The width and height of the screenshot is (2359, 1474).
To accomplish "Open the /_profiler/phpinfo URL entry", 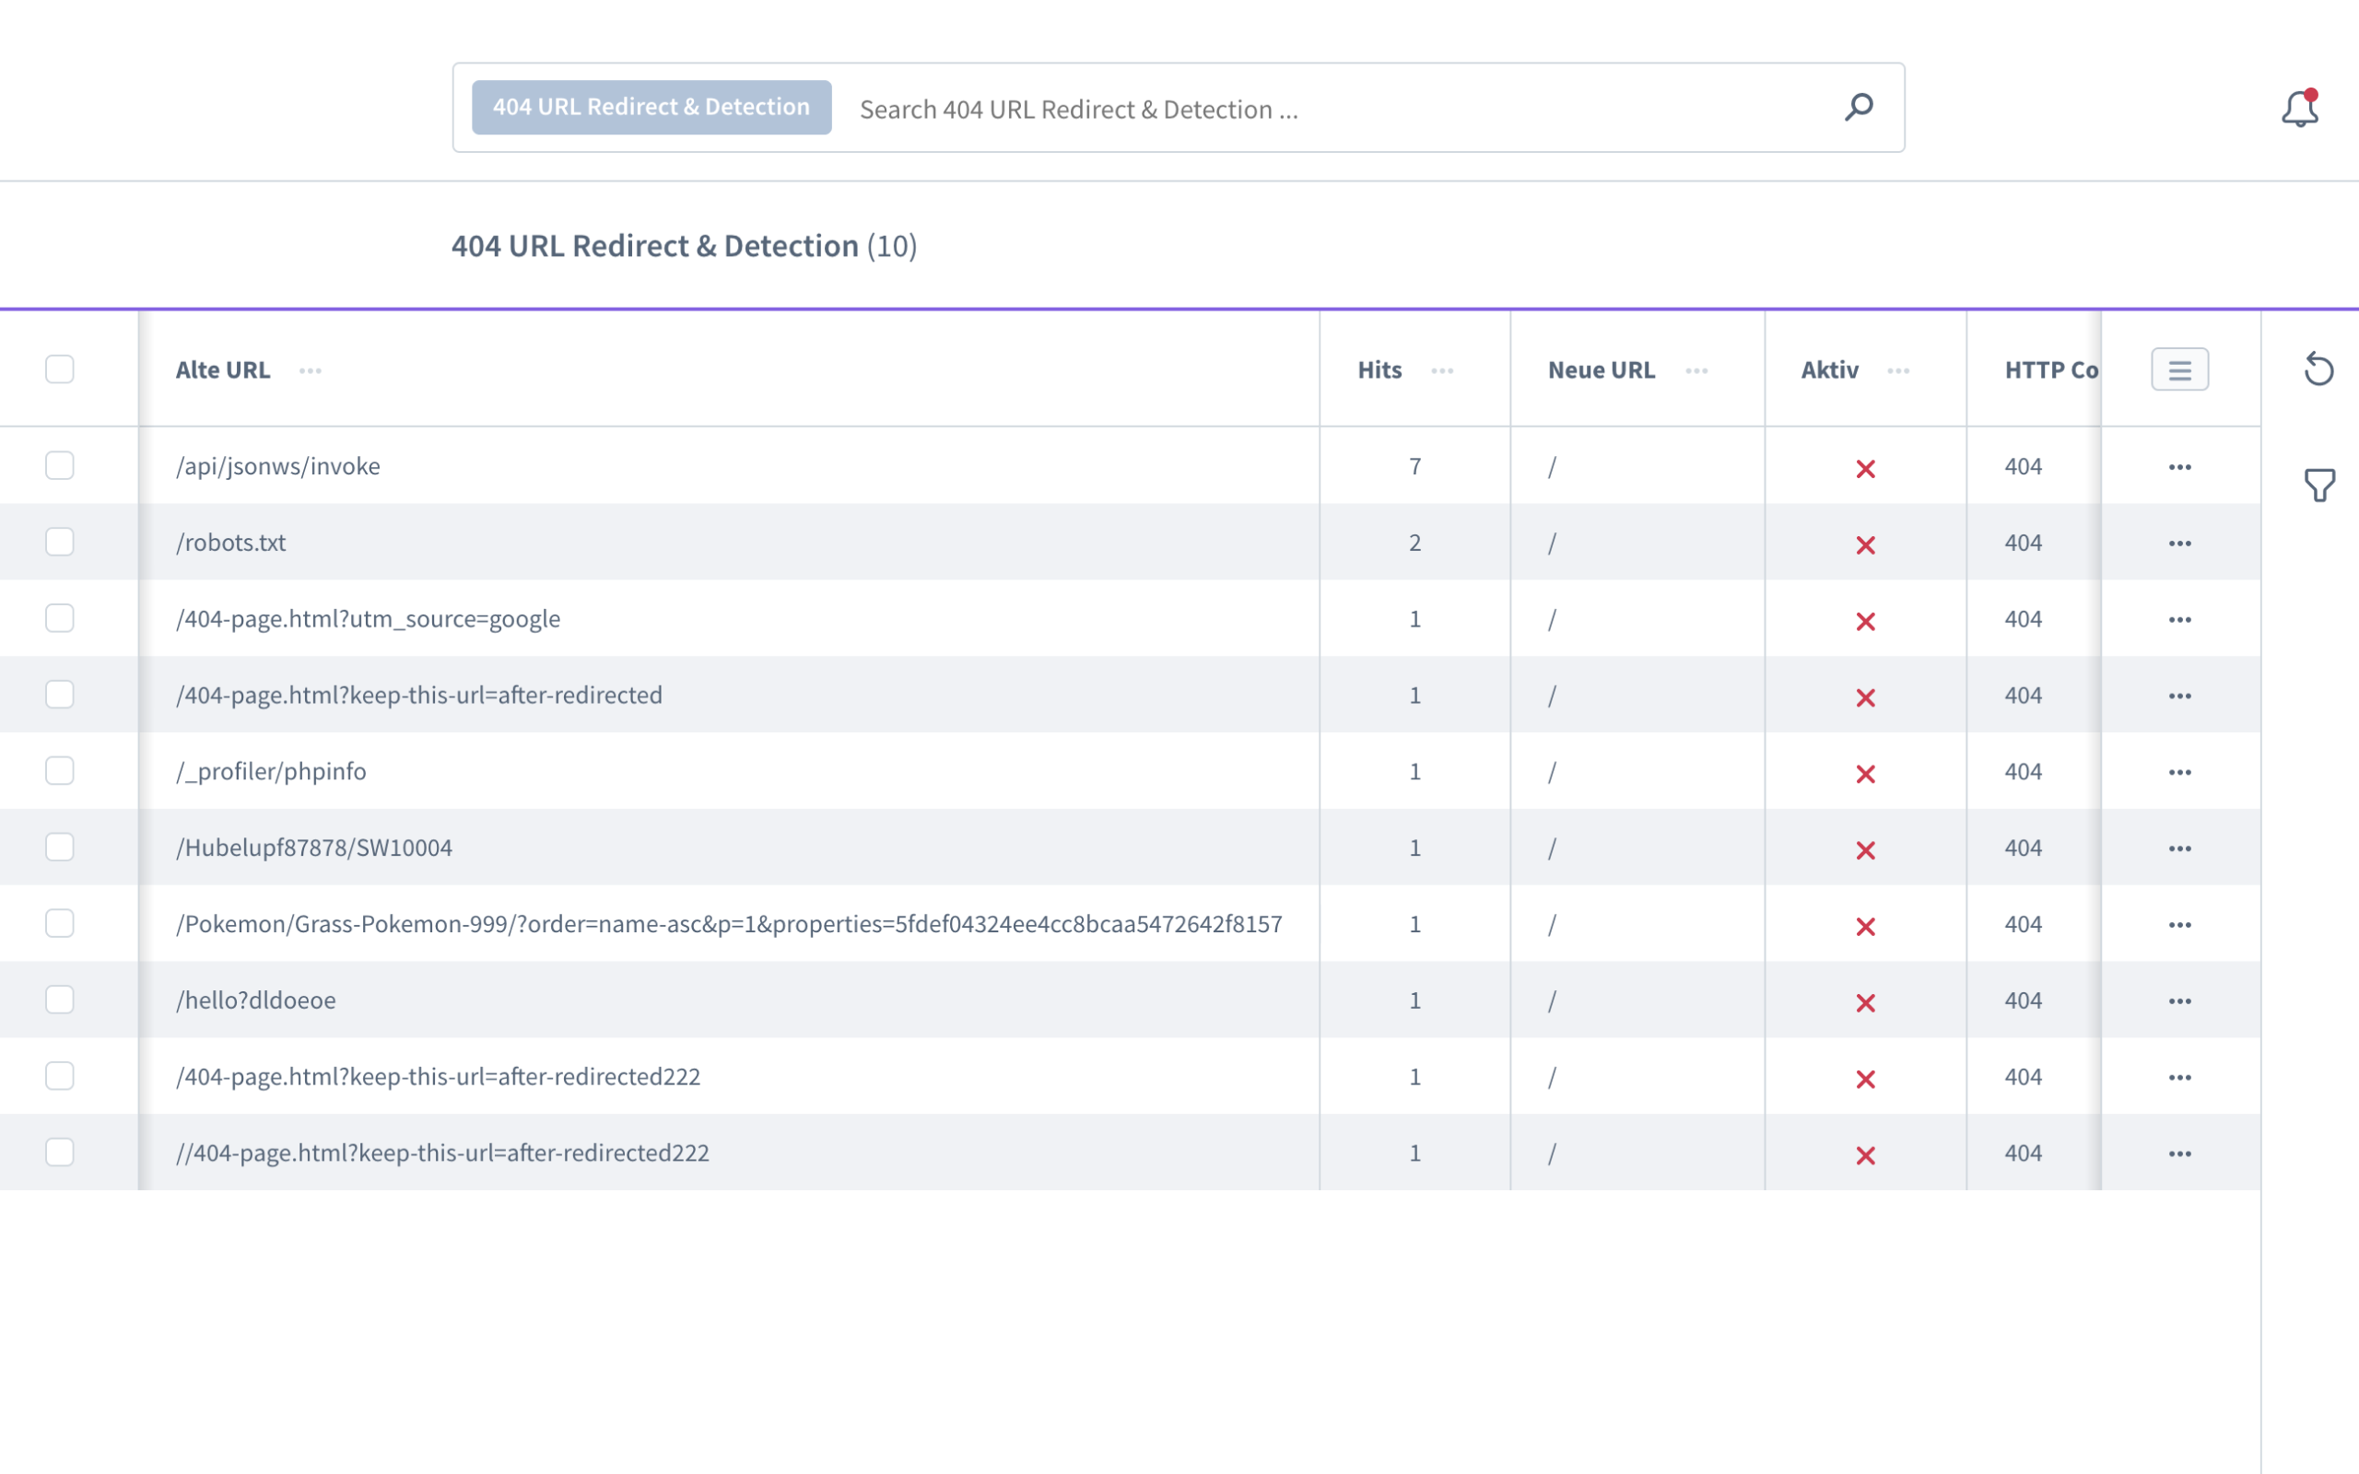I will tap(271, 771).
